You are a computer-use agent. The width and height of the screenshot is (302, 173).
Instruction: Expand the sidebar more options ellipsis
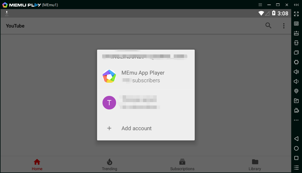pyautogui.click(x=296, y=120)
